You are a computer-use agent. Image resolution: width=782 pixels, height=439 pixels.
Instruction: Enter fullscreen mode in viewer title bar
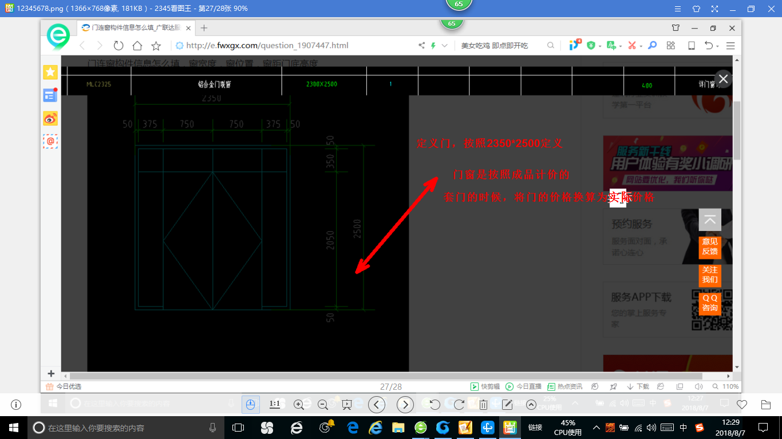[714, 9]
